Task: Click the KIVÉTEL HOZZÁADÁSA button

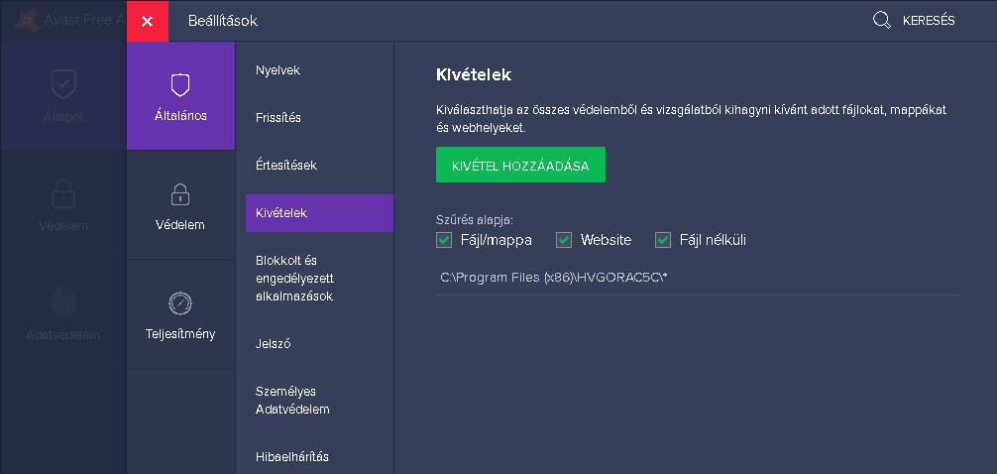Action: pos(520,166)
